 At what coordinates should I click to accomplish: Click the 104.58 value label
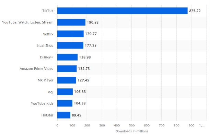80,103
